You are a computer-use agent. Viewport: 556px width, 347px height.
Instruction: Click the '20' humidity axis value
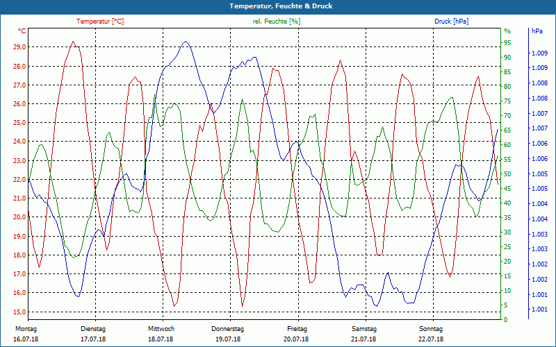(507, 262)
